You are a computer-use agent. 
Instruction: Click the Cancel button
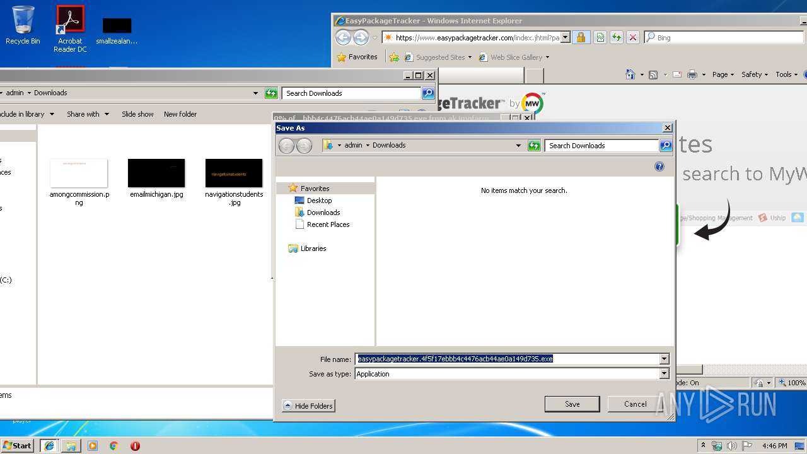(635, 404)
